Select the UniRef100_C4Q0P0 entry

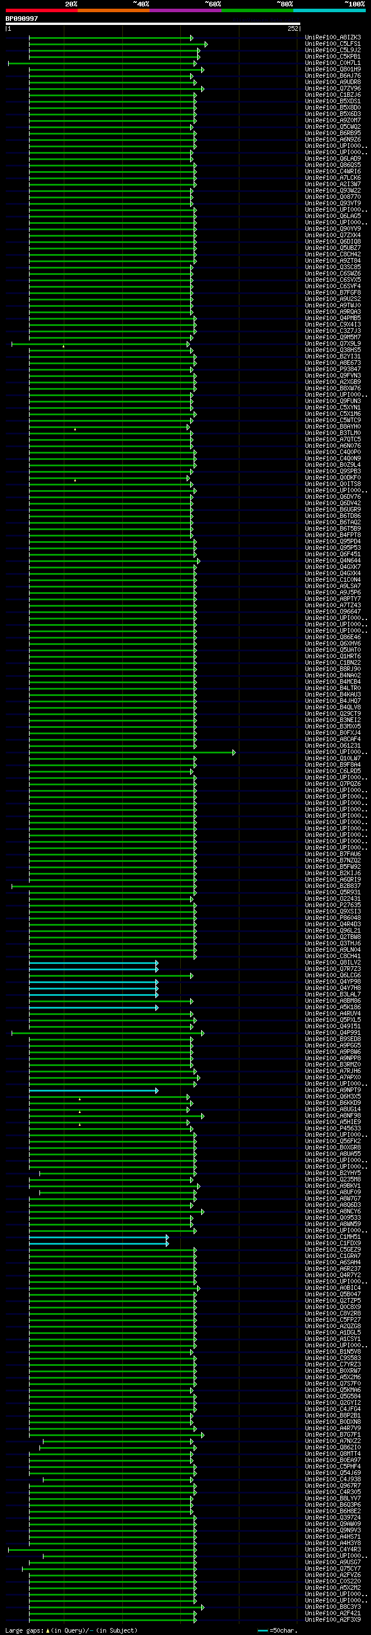click(x=333, y=452)
